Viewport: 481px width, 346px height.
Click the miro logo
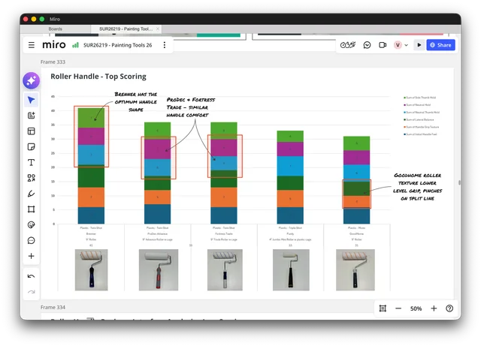pos(54,45)
